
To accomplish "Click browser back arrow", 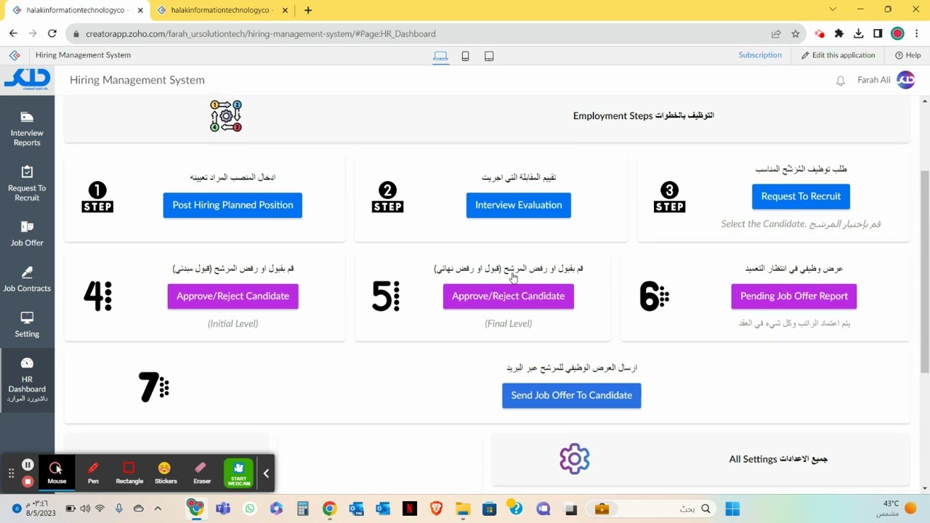I will click(x=13, y=33).
